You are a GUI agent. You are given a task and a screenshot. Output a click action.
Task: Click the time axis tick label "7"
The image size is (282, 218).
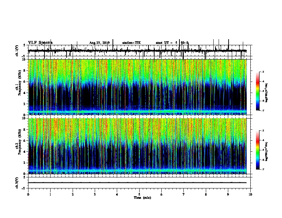[x=184, y=194]
